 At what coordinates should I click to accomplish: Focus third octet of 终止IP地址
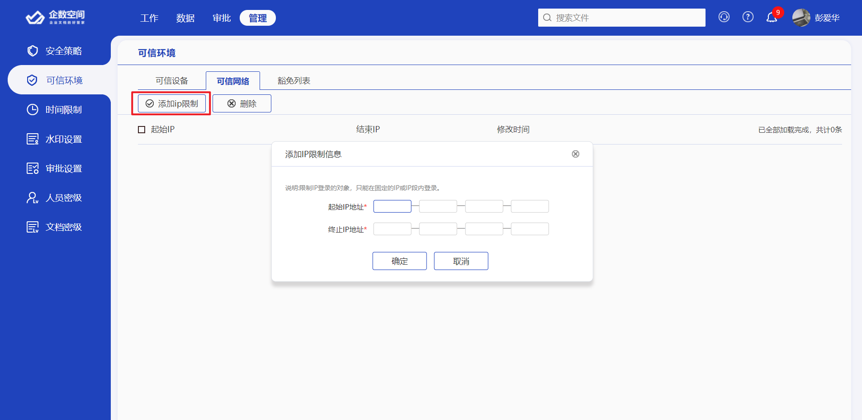[x=484, y=229]
